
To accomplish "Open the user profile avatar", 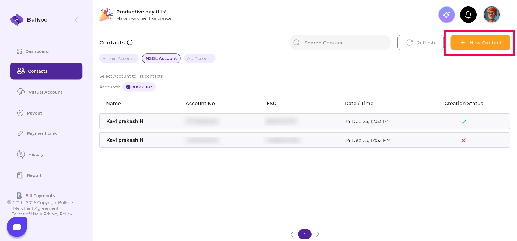I will click(491, 15).
